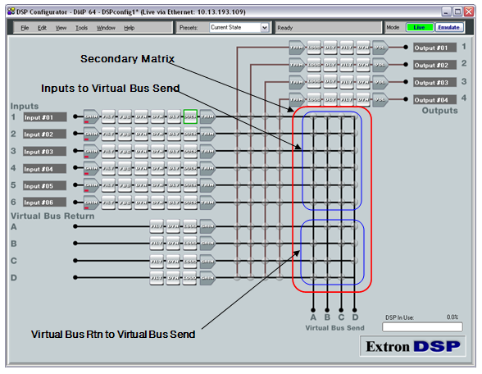
Task: Open the Help menu
Action: tap(130, 28)
